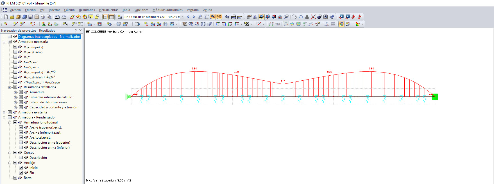Click the New model icon
Image resolution: width=494 pixels, height=184 pixels.
click(6, 17)
